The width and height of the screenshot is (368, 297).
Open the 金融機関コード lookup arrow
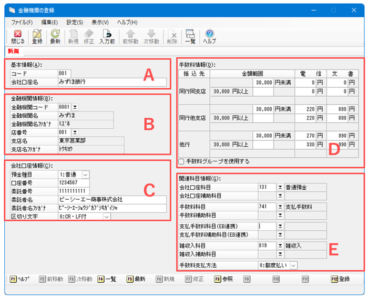tap(75, 106)
